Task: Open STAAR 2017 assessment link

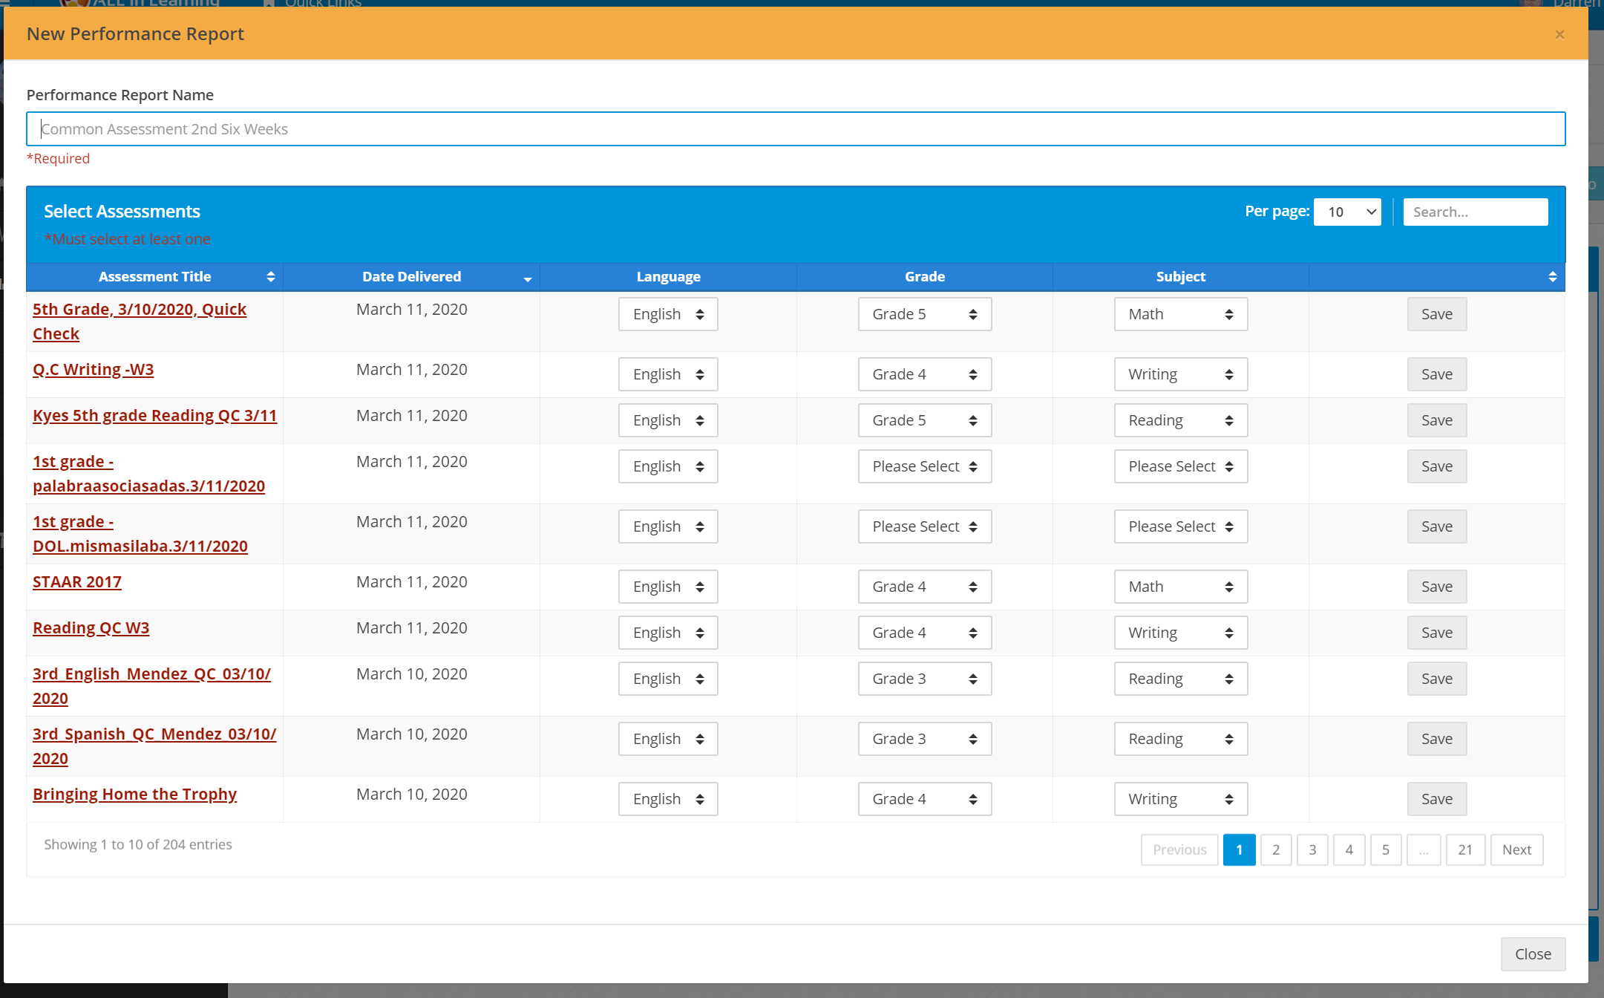Action: [x=77, y=582]
